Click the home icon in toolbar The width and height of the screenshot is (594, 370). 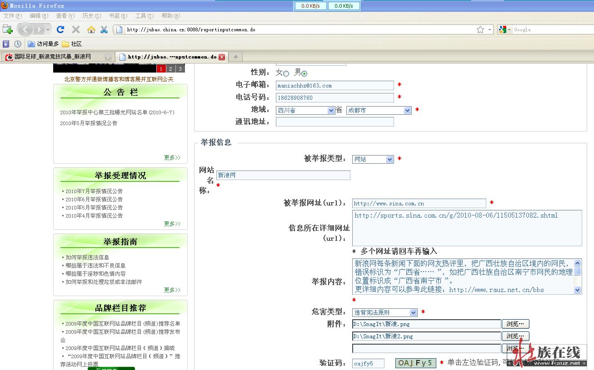[91, 29]
